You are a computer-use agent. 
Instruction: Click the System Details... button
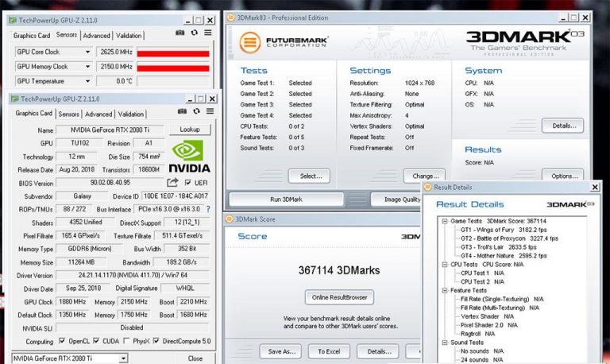(x=562, y=126)
